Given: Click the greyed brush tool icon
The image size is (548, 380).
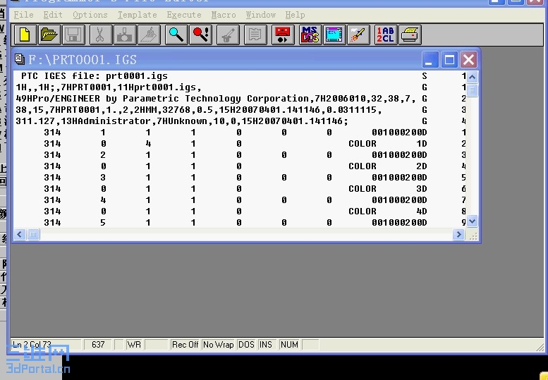Looking at the screenshot, I should click(x=228, y=35).
